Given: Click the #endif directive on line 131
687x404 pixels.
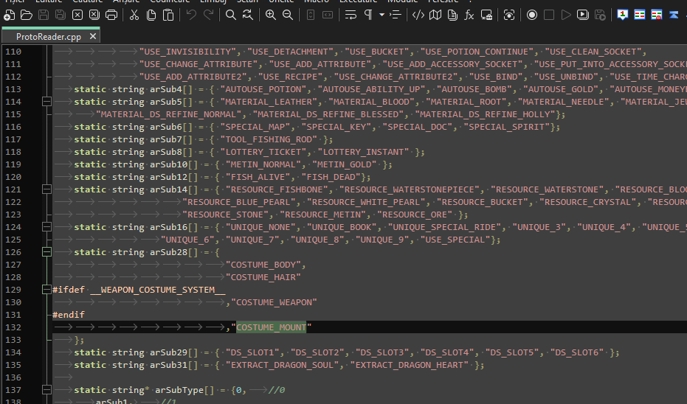Looking at the screenshot, I should (x=69, y=315).
